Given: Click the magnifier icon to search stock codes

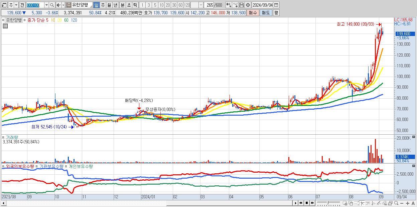Looking at the screenshot, I should coord(52,5).
